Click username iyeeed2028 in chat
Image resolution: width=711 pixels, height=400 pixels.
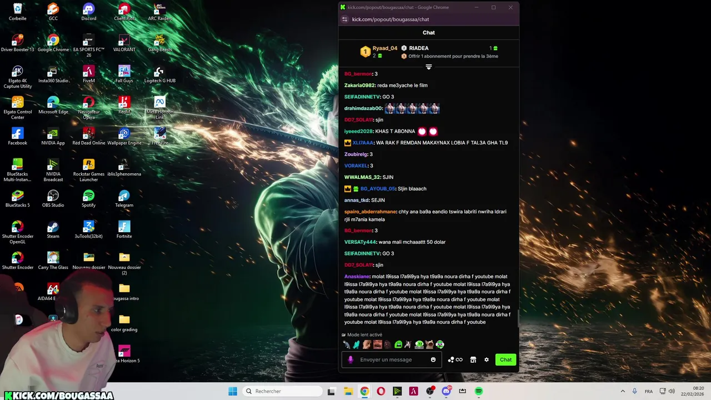pos(358,132)
